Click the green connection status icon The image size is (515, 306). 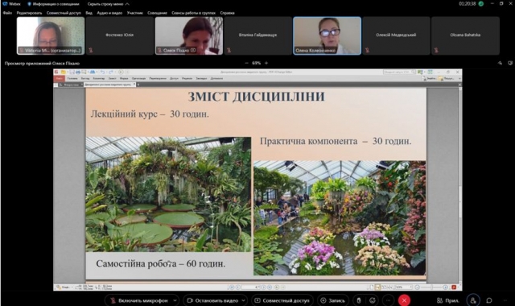coord(481,3)
